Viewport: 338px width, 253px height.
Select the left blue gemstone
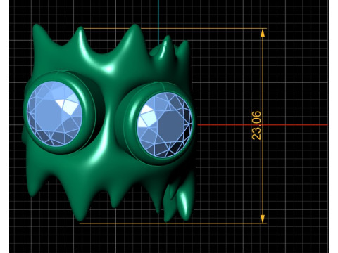[54, 114]
